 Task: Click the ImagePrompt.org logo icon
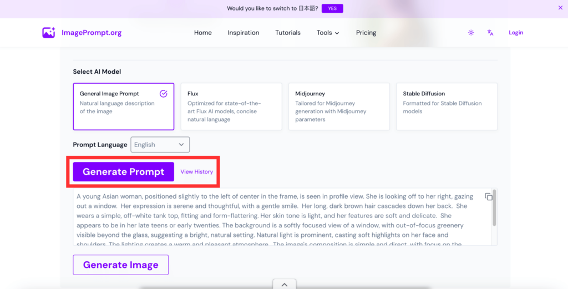click(x=49, y=33)
